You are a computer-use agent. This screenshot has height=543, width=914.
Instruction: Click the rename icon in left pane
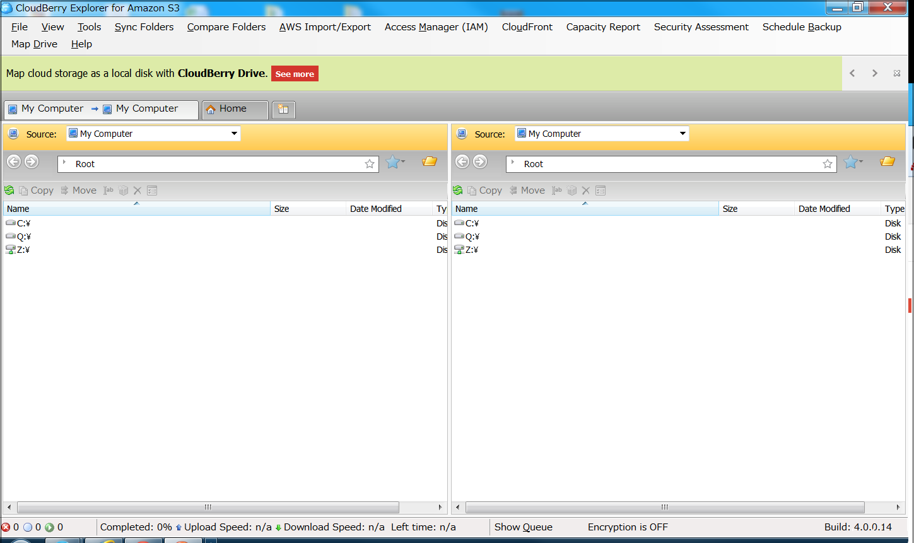coord(108,190)
